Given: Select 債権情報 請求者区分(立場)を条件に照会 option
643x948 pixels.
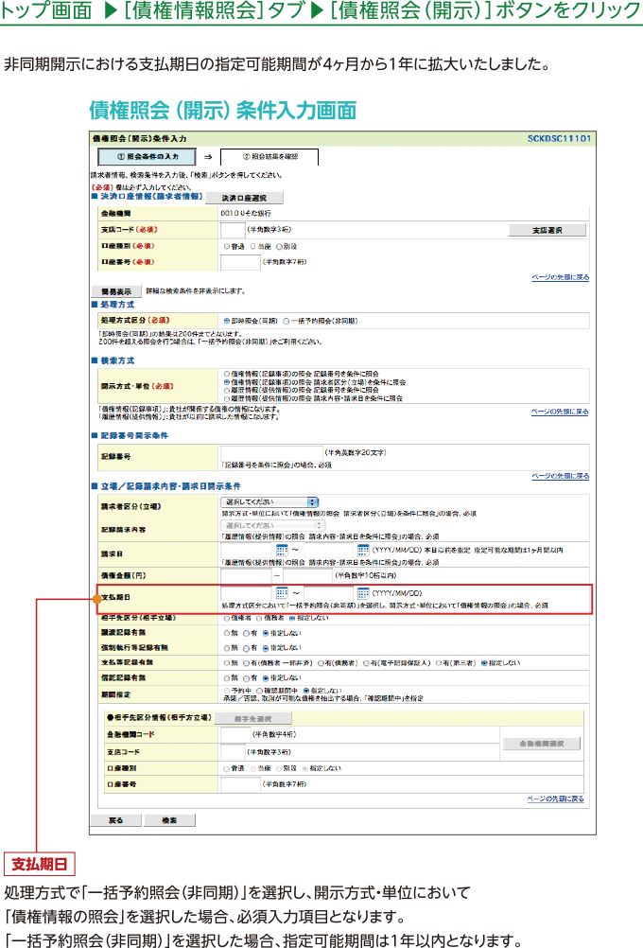Looking at the screenshot, I should coord(227,383).
